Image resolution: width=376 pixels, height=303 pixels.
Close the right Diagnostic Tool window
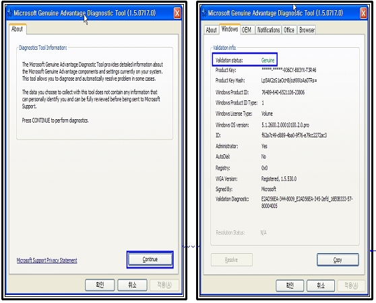tap(363, 13)
